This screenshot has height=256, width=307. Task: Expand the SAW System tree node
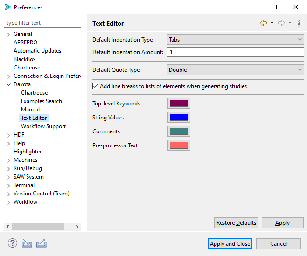pos(8,177)
